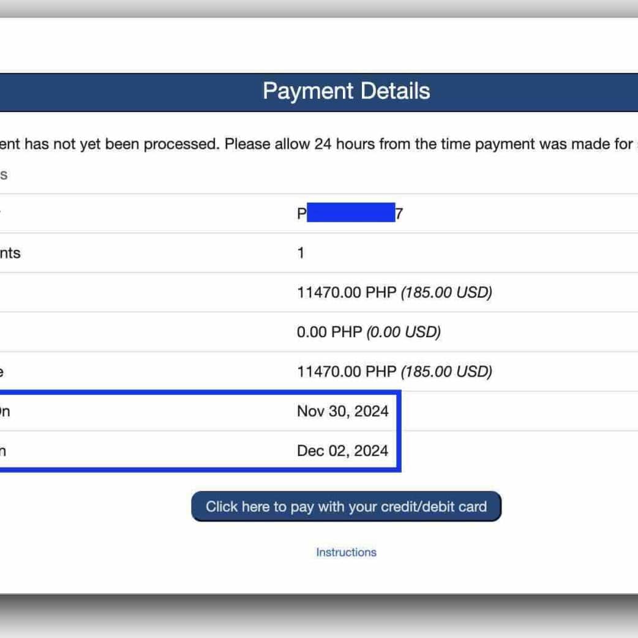Image resolution: width=638 pixels, height=638 pixels.
Task: Select the 11470.00 PHP amount above 0.00 PHP
Action: (347, 293)
